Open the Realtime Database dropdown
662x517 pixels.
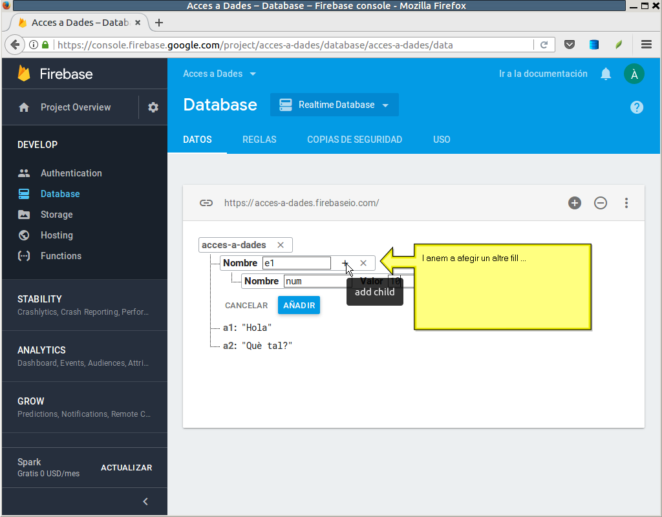coord(334,105)
